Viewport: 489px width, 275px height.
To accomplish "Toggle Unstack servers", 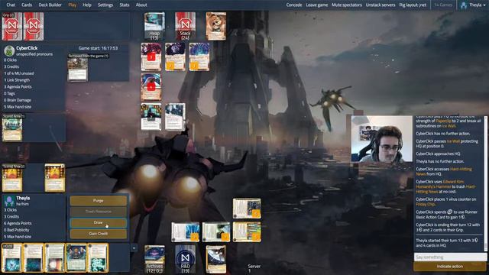I will [x=381, y=5].
